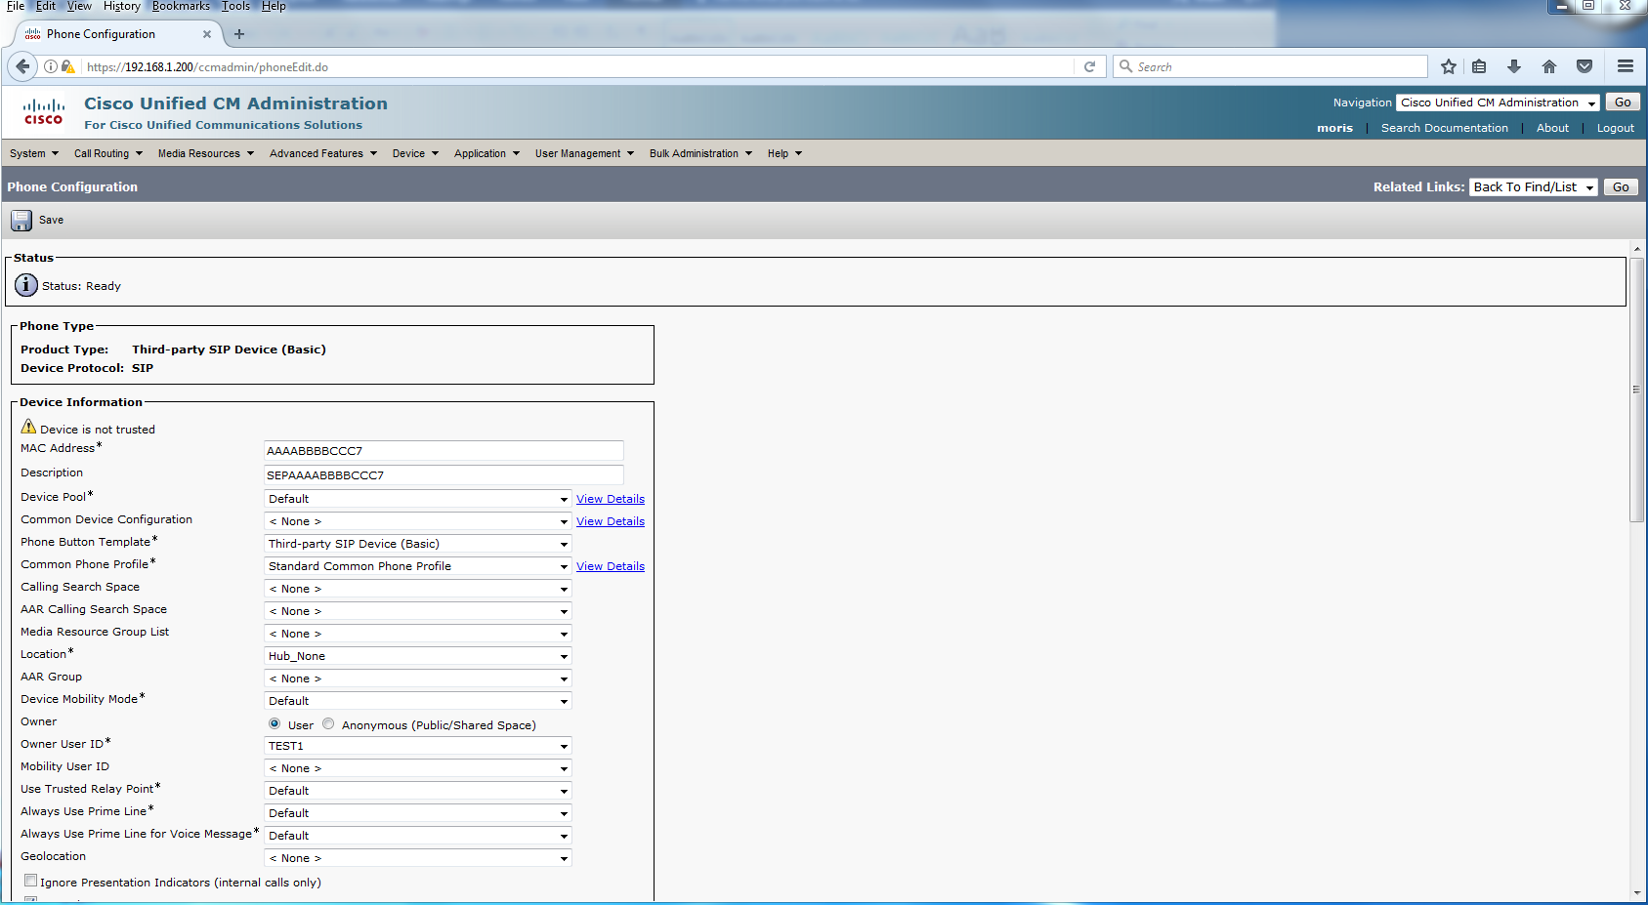This screenshot has height=905, width=1648.
Task: Open Common Device Configuration dropdown
Action: 418,521
